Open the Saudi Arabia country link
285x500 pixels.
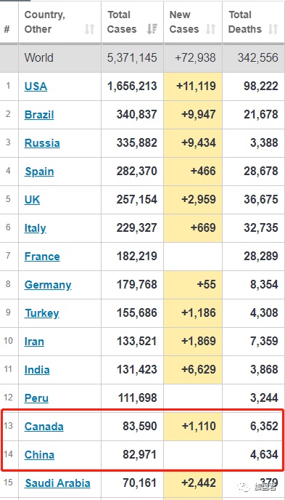pyautogui.click(x=57, y=483)
